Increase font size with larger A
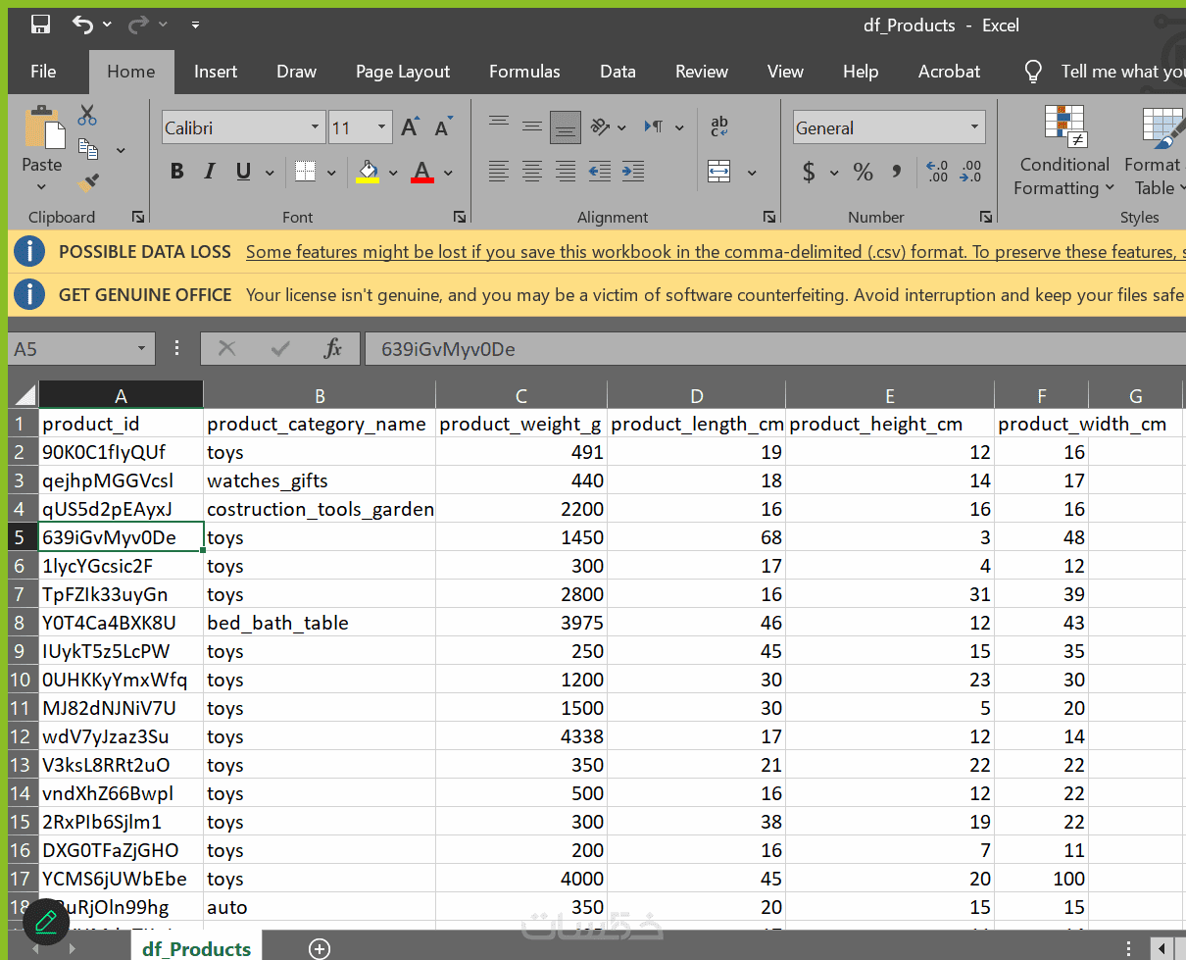1186x960 pixels. click(411, 127)
